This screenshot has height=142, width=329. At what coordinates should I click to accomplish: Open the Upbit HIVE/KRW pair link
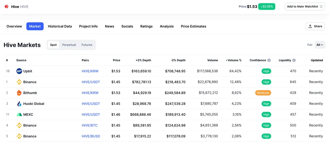coord(90,71)
